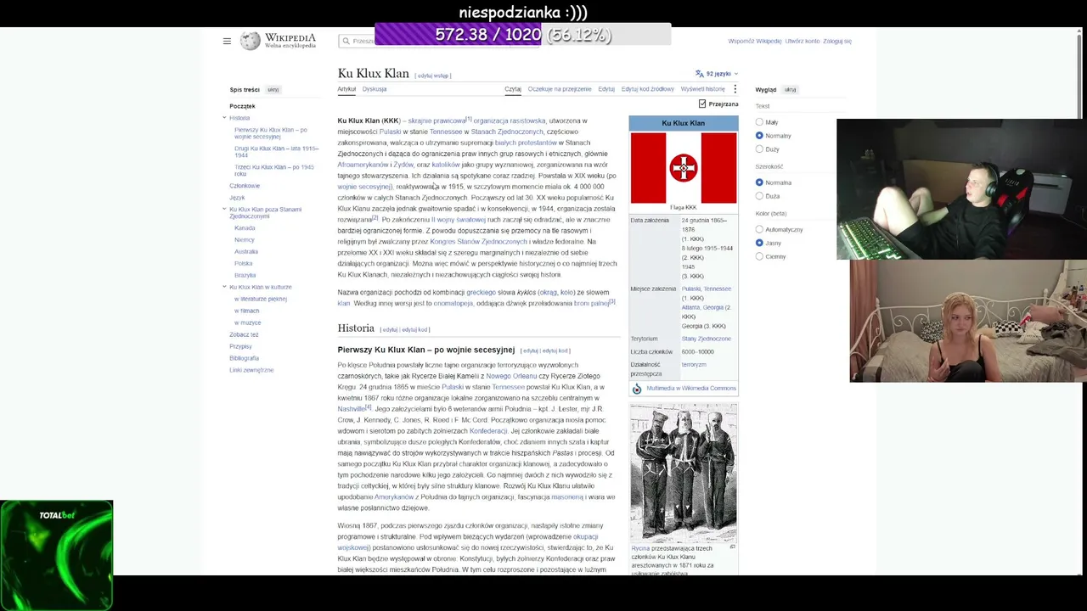Enlarge the engraving image icon
The height and width of the screenshot is (611, 1087).
tap(732, 547)
